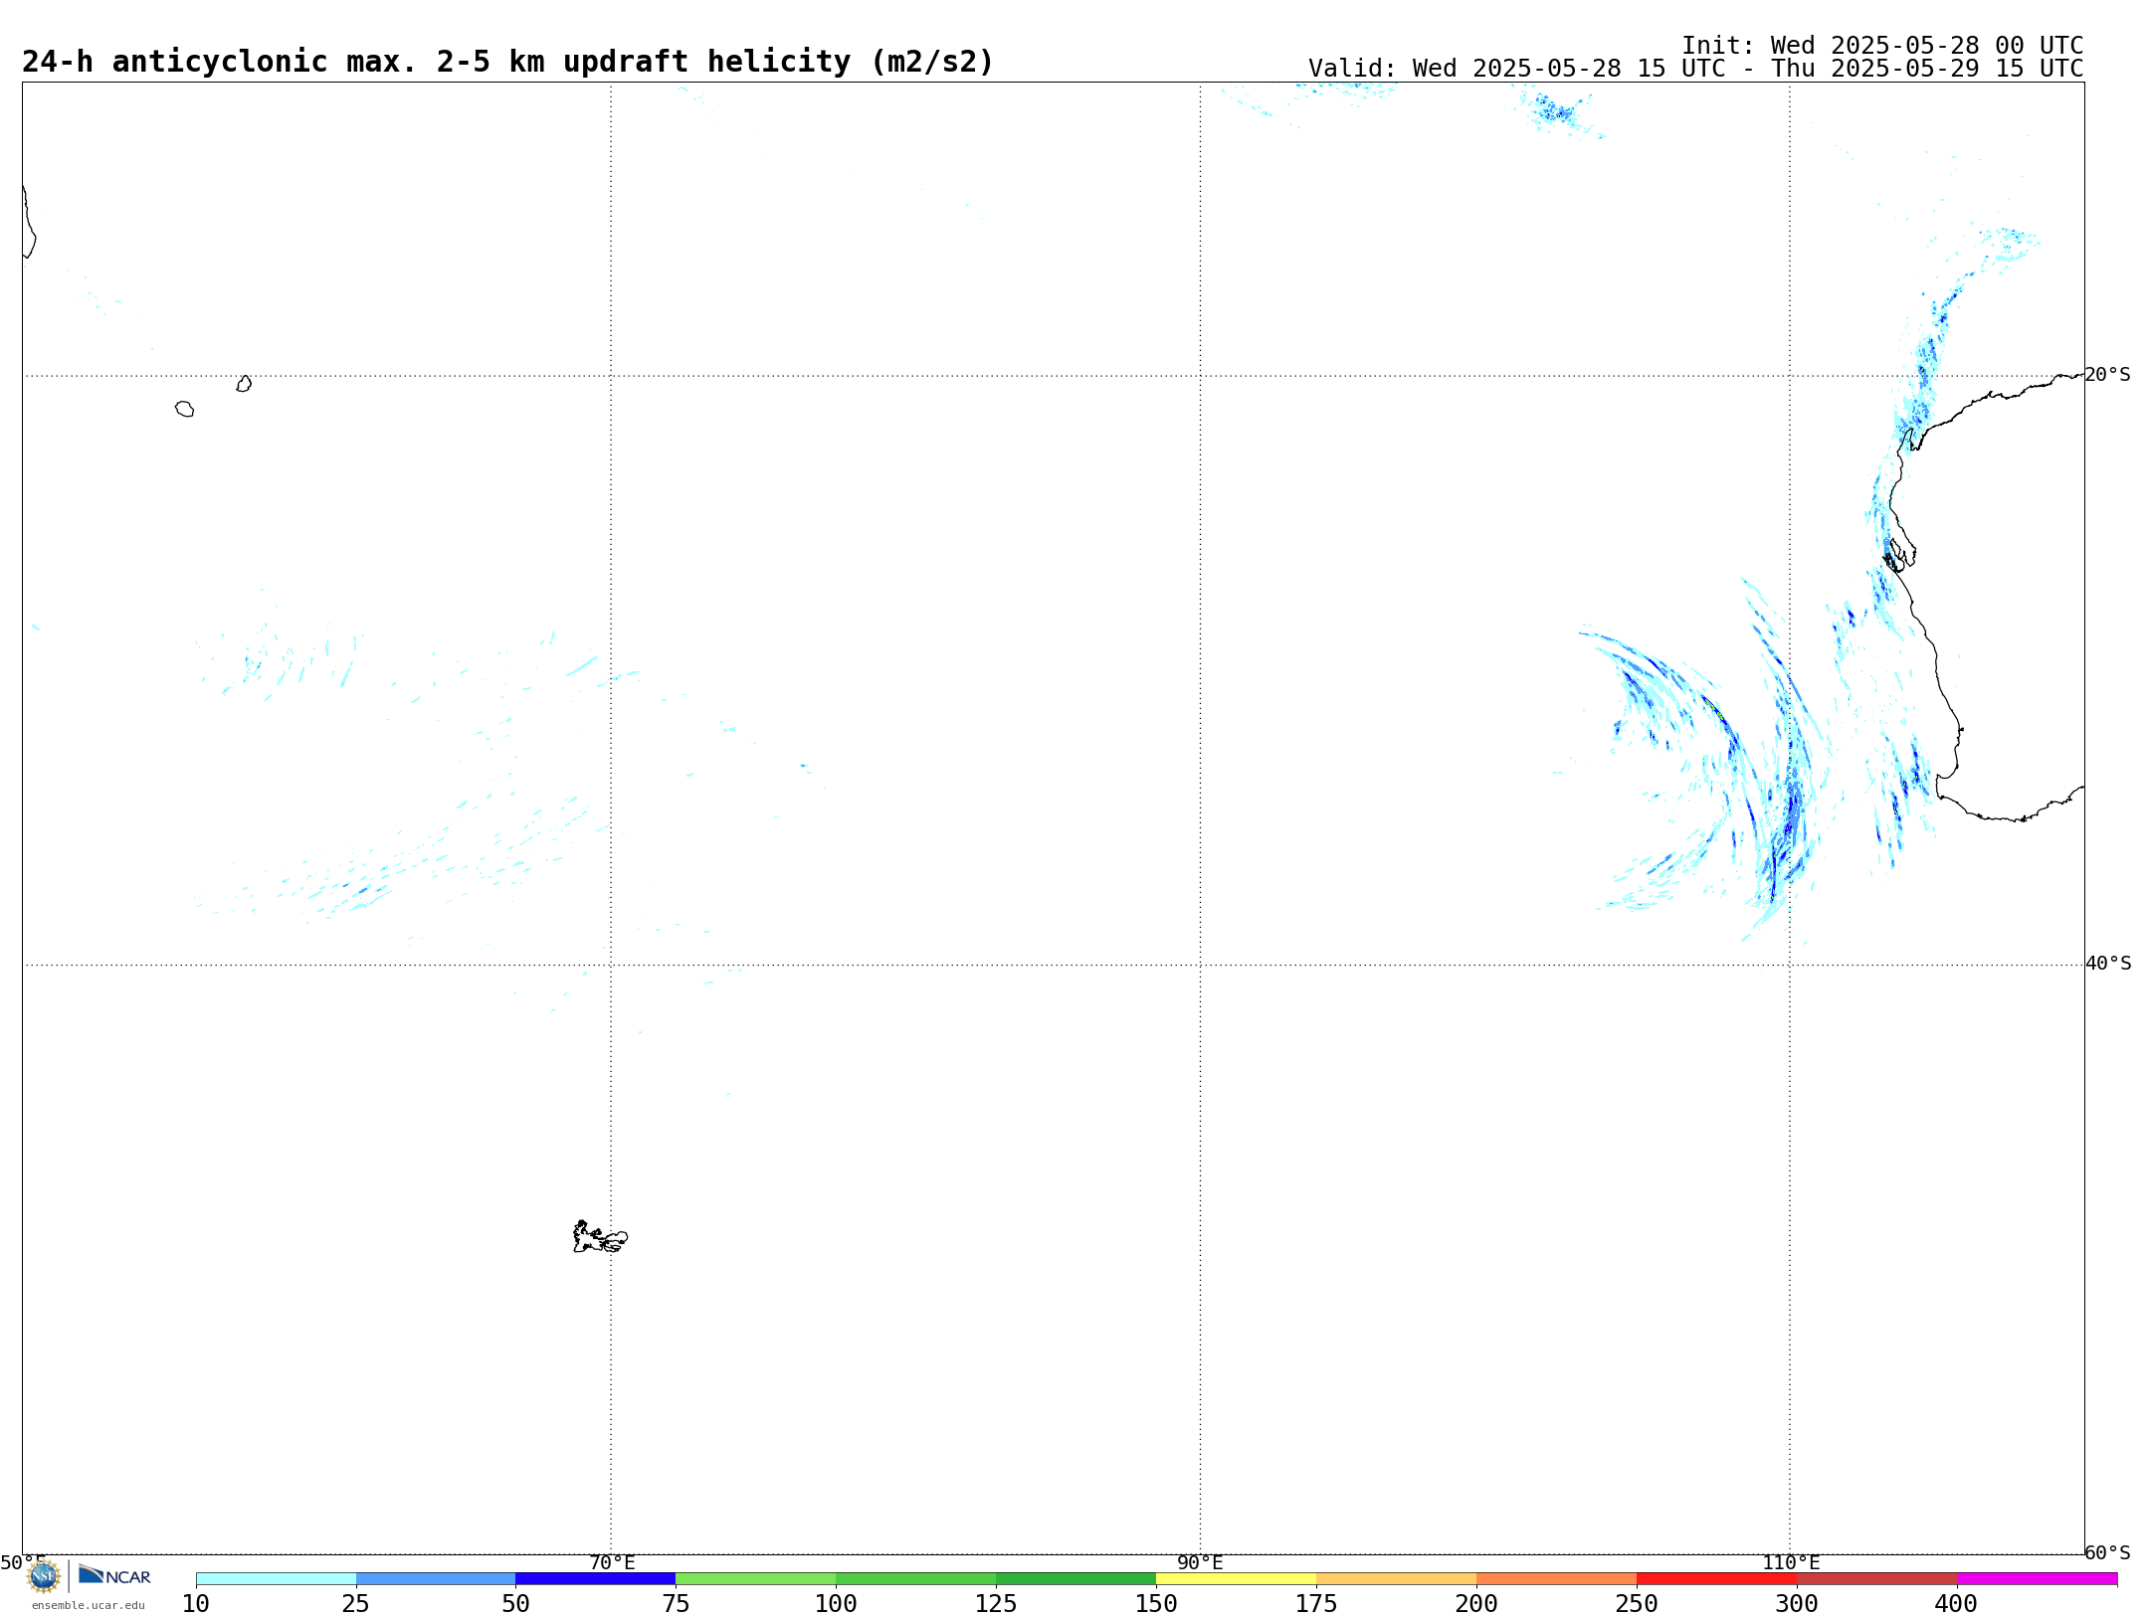Image resolution: width=2149 pixels, height=1617 pixels.
Task: Click the orange 200-250 colorbar segment
Action: [x=1557, y=1578]
